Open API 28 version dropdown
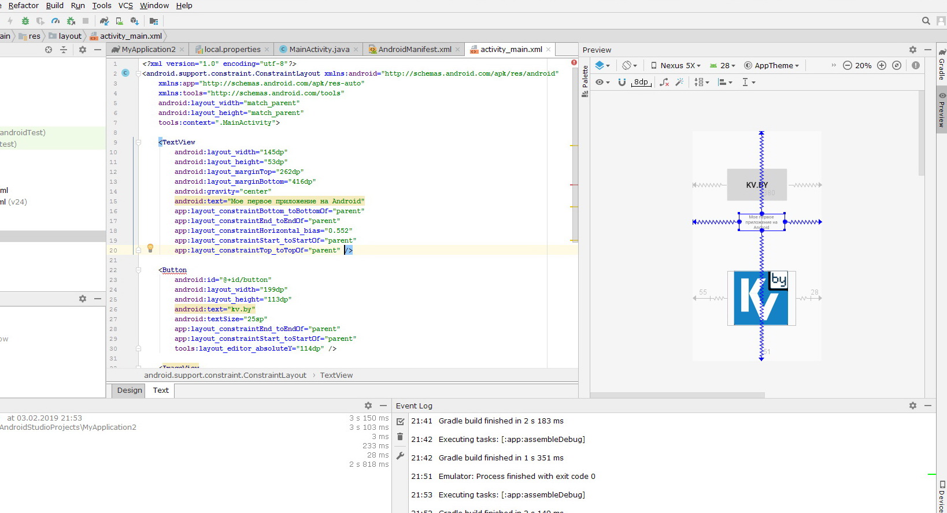The image size is (947, 513). click(723, 65)
